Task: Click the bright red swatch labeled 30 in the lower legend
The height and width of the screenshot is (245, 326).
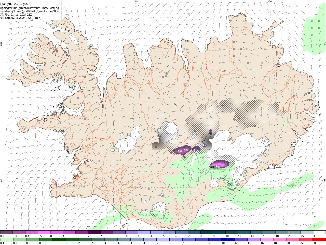Action: click(319, 240)
